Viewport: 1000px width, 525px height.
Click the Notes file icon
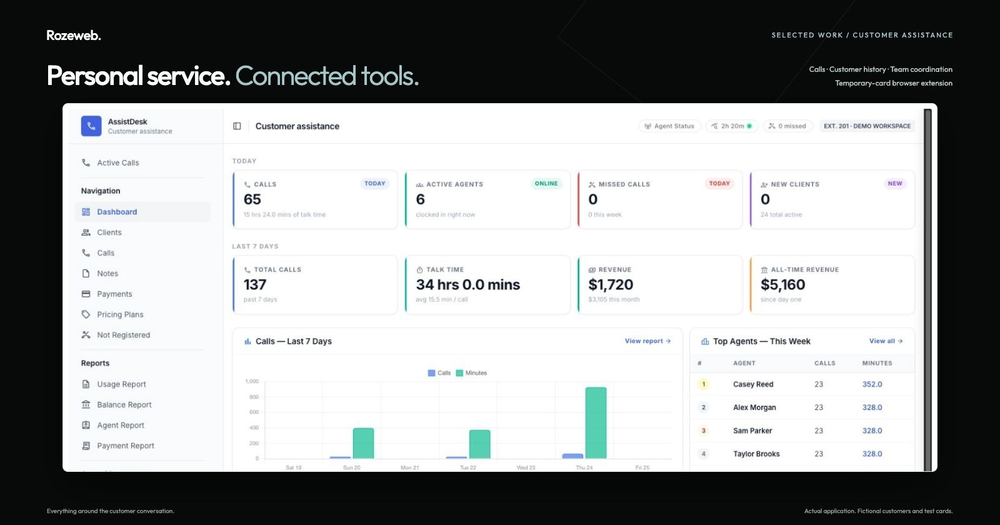pyautogui.click(x=86, y=274)
